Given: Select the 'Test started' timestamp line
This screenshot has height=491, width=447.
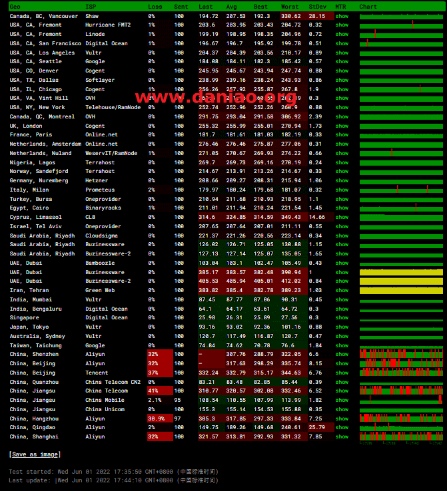Looking at the screenshot, I should (113, 472).
